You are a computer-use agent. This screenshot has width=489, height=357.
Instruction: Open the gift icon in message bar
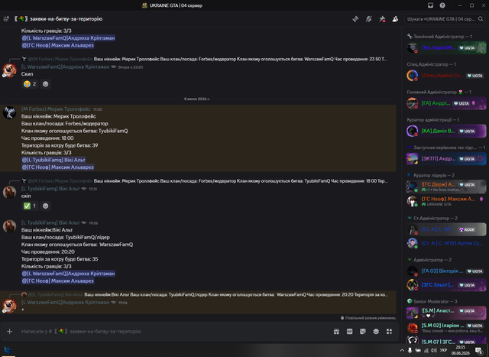(x=336, y=332)
